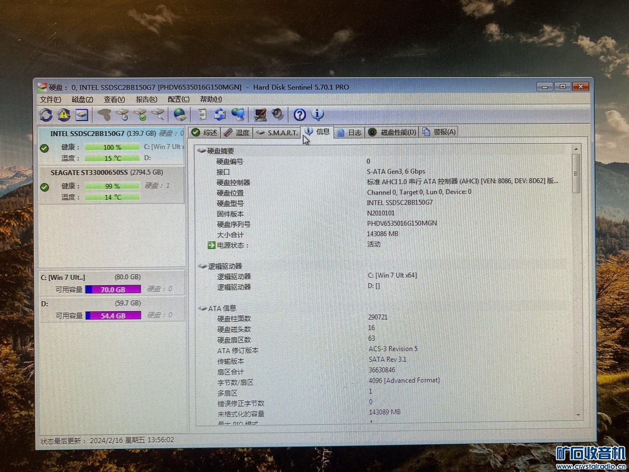The height and width of the screenshot is (472, 629).
Task: Click the monitor configuration toolbar icon
Action: 260,115
